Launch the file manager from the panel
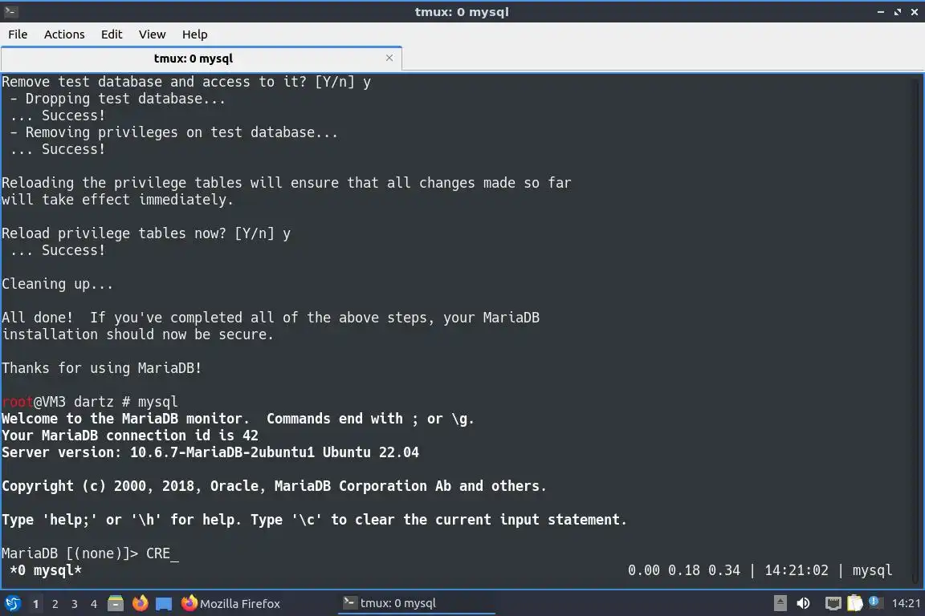The height and width of the screenshot is (616, 925). click(x=116, y=603)
